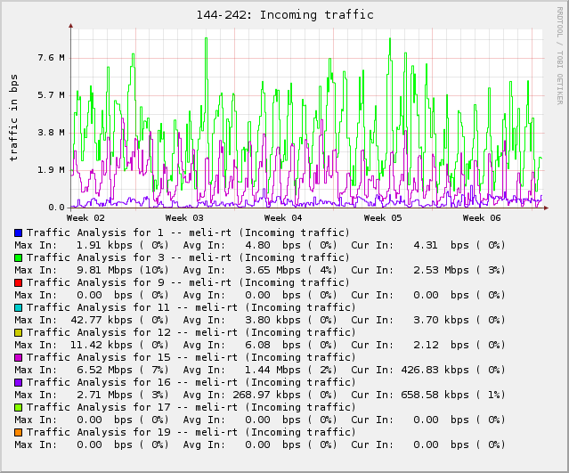Click the Week 04 x-axis label
The image size is (569, 473).
(x=283, y=217)
